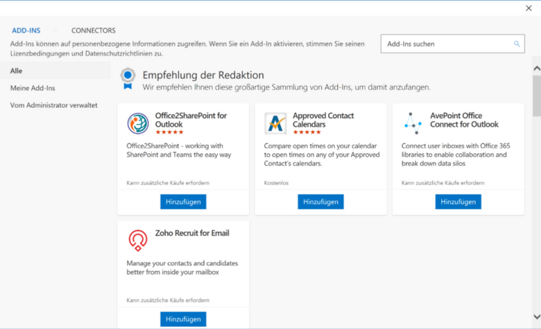The image size is (541, 329).
Task: Select the ADD-INS tab
Action: pos(26,30)
